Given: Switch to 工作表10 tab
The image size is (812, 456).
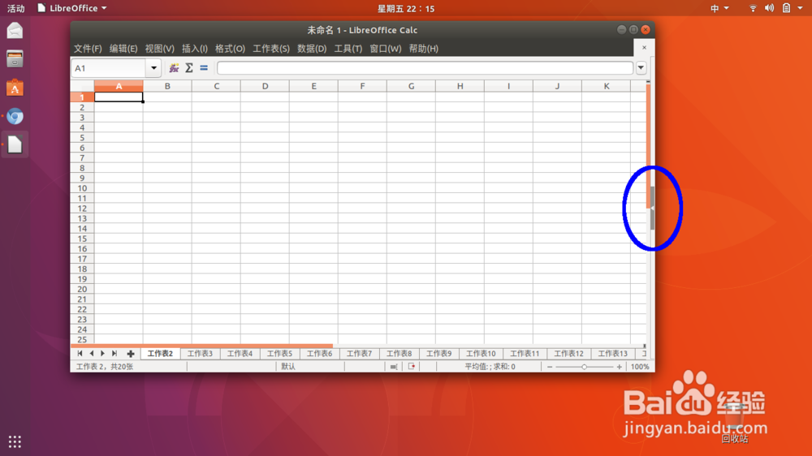Looking at the screenshot, I should [x=481, y=354].
